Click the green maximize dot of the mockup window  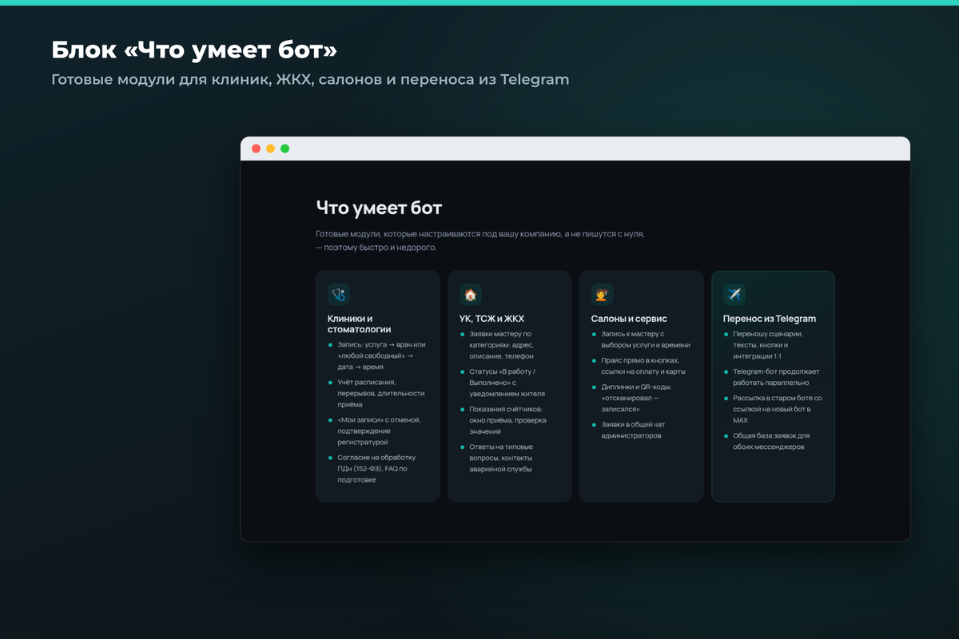pos(285,149)
